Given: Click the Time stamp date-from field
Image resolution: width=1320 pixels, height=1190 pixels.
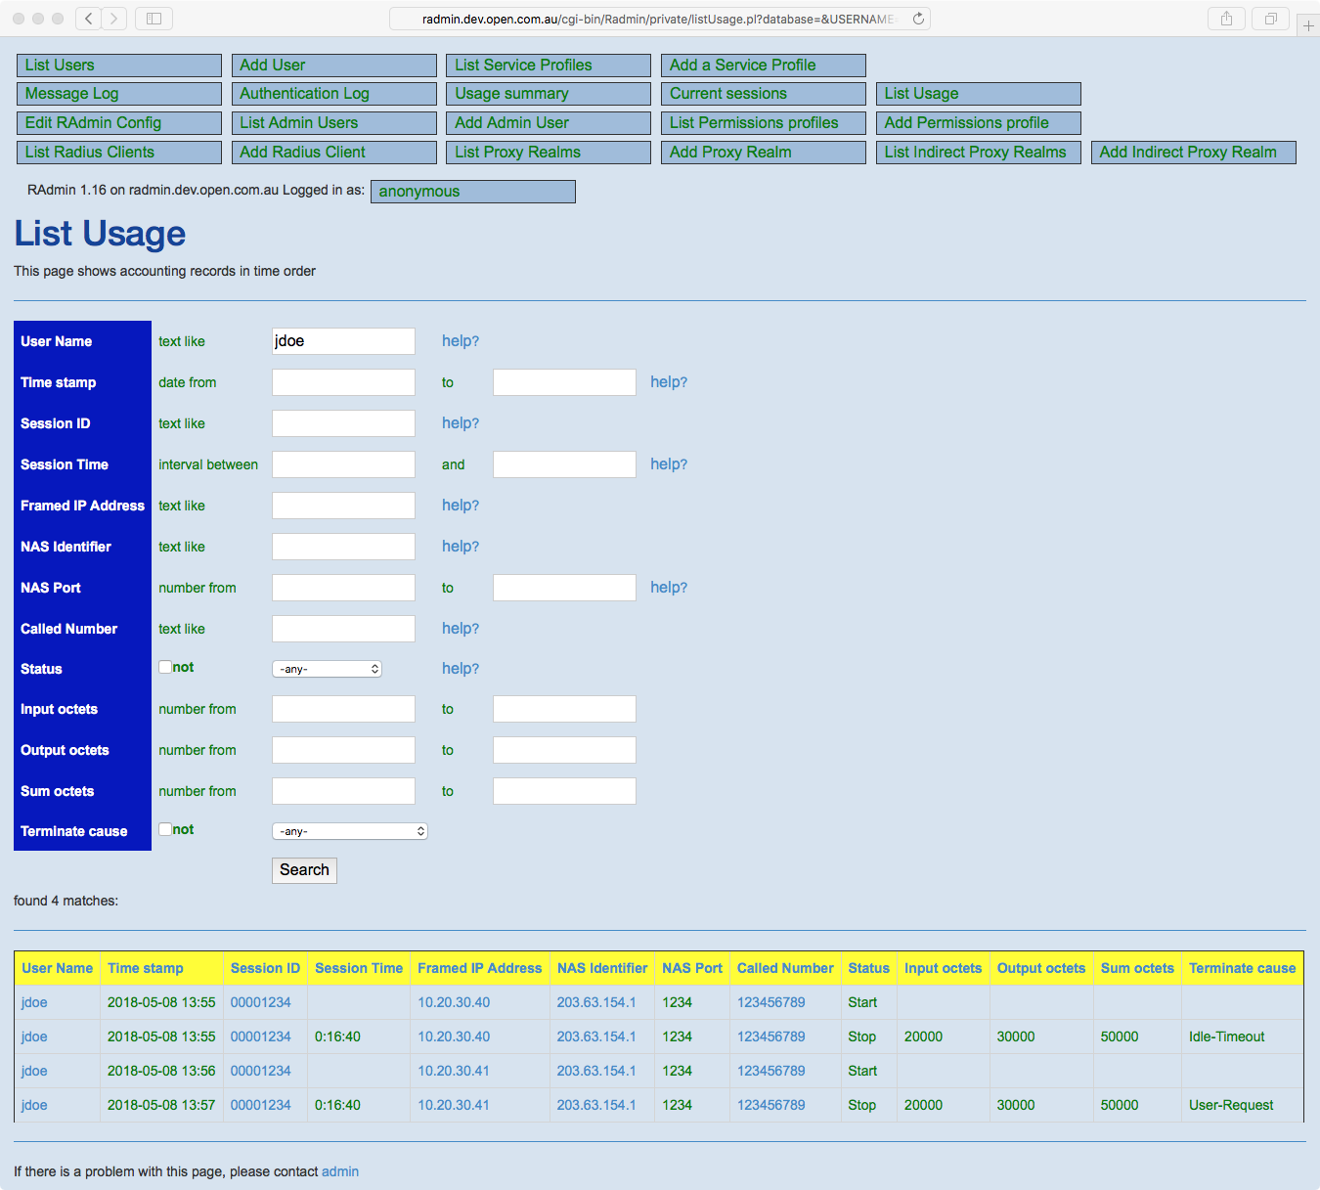Looking at the screenshot, I should click(343, 382).
